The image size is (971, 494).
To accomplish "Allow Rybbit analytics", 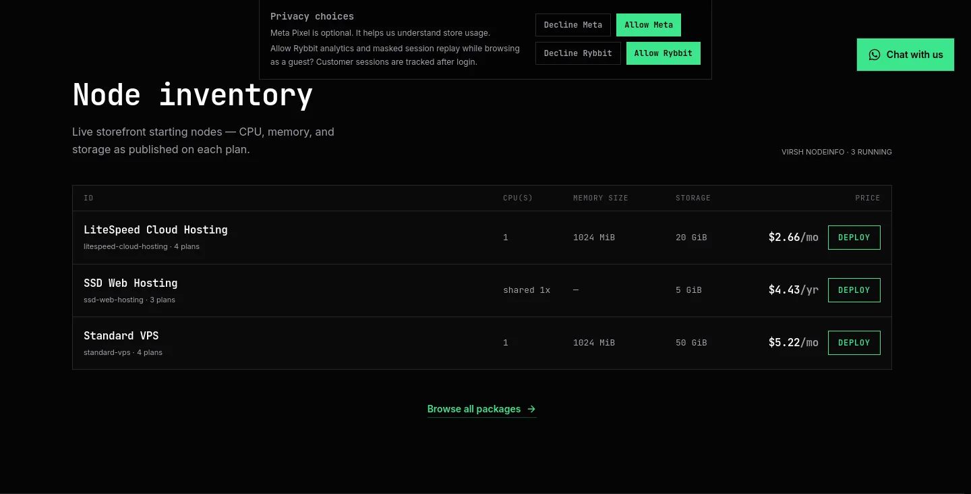I will [664, 53].
